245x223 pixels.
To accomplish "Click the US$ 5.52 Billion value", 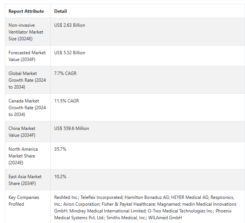I will point(70,53).
